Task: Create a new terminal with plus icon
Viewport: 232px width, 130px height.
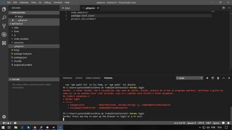Action: [207, 78]
